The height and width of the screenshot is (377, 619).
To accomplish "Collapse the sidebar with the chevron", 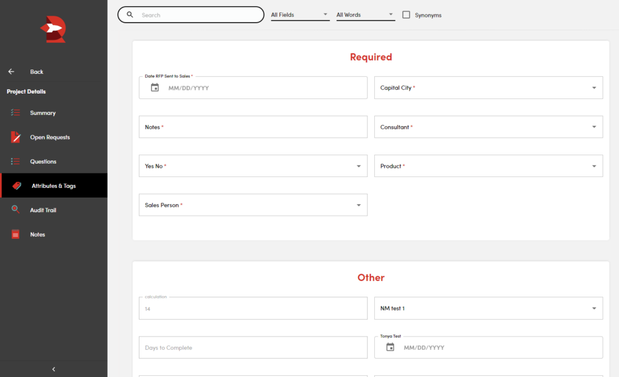I will coord(54,369).
